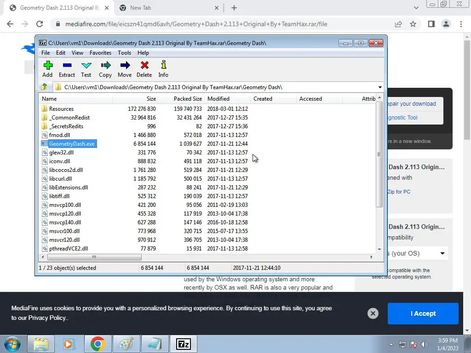Reload the Chrome page
Image resolution: width=471 pixels, height=353 pixels.
pyautogui.click(x=40, y=24)
